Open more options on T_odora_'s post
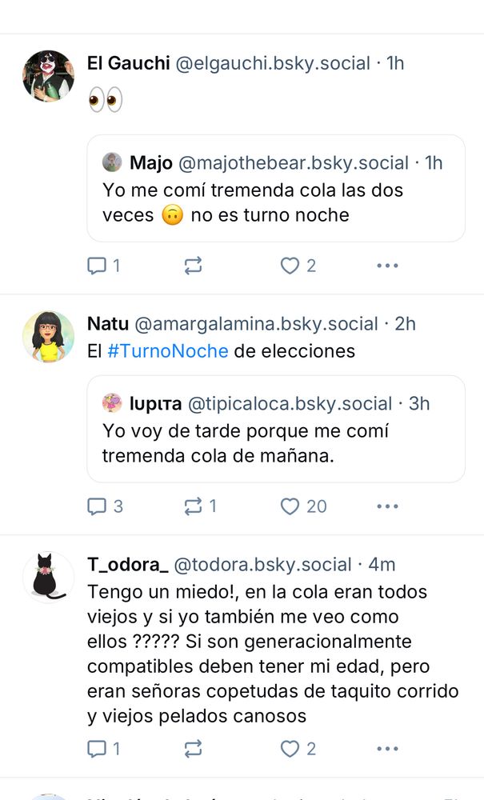Screen dimensions: 484x800 pos(388,749)
